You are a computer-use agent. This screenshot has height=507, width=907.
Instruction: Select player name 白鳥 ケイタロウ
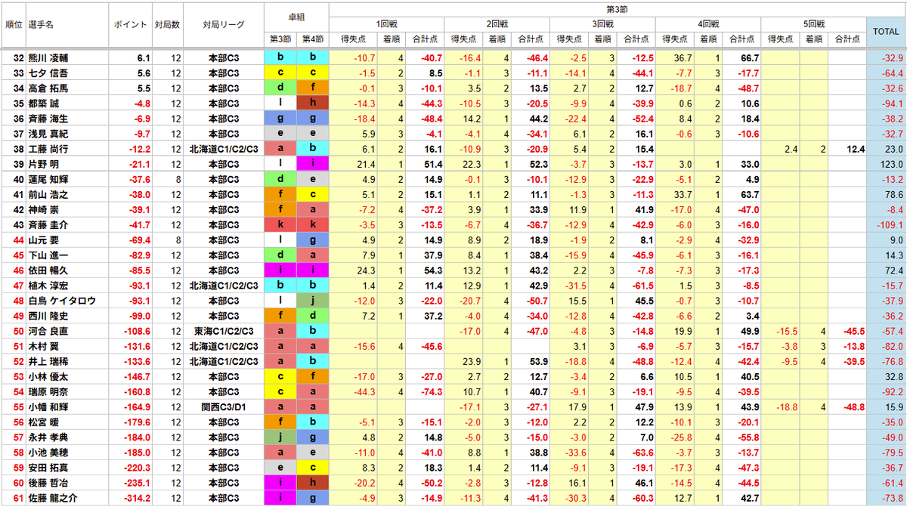62,301
